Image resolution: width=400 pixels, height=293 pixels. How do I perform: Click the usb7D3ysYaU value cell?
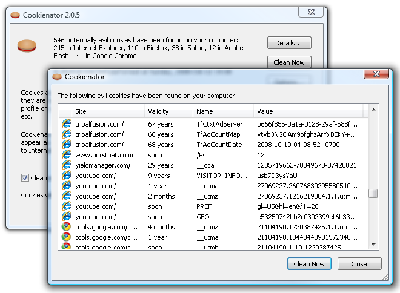coord(277,176)
